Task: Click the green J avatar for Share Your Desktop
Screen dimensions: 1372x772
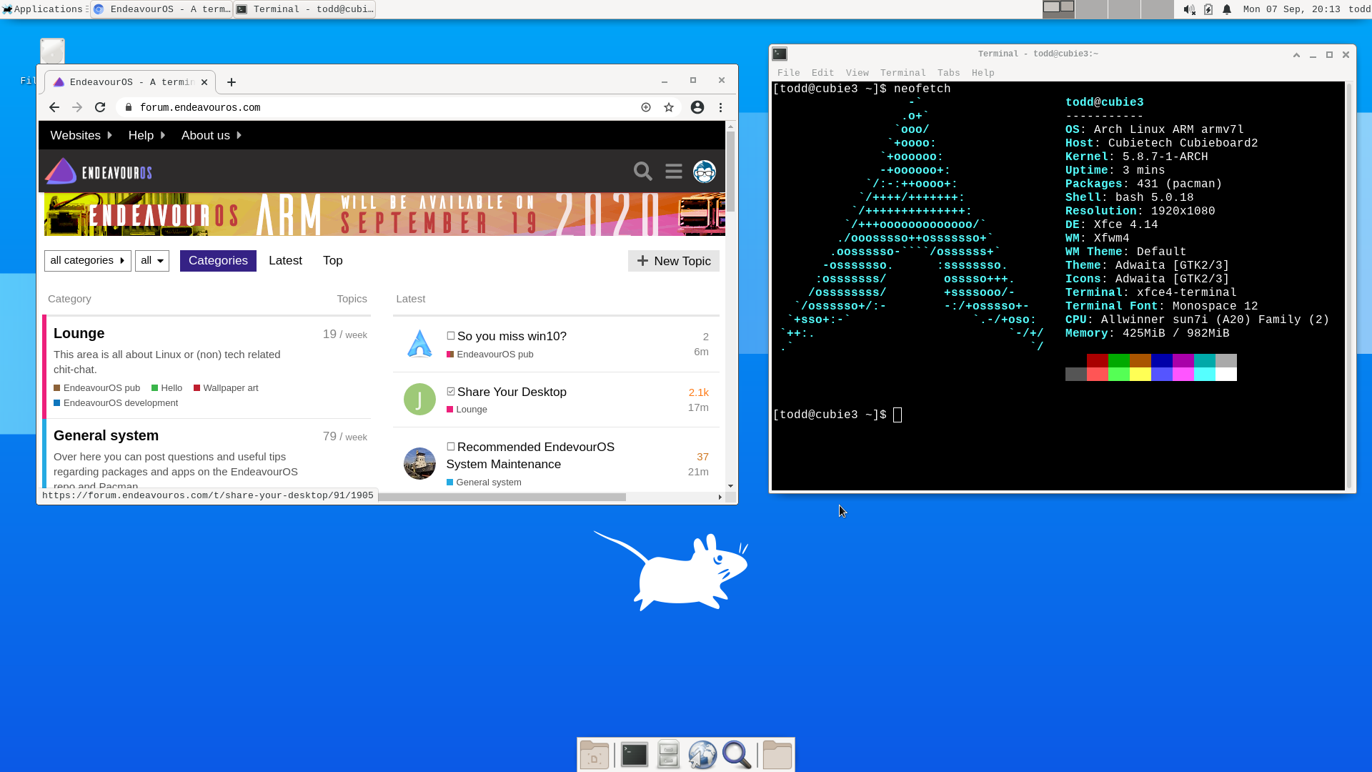Action: click(419, 399)
